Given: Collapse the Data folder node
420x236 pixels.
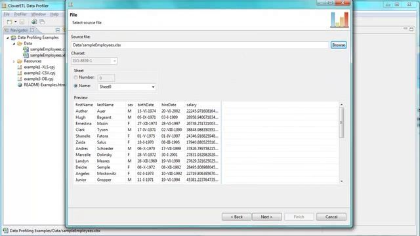Looking at the screenshot, I should tap(14, 44).
